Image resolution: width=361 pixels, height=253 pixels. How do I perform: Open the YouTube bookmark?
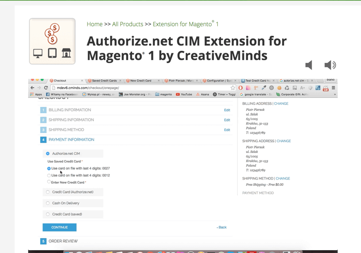point(184,94)
